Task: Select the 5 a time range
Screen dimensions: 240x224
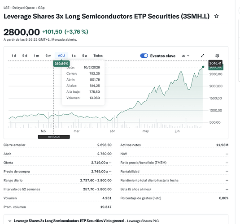Action: 84,56
